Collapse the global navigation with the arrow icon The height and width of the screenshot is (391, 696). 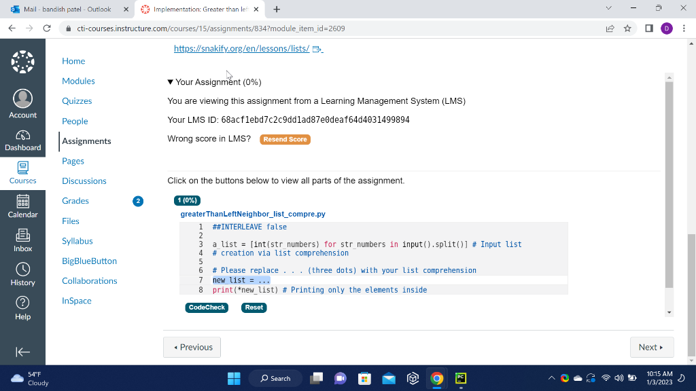[x=22, y=351]
